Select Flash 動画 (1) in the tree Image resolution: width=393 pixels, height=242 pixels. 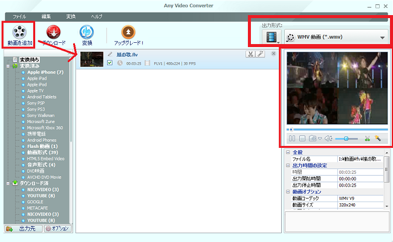42,146
